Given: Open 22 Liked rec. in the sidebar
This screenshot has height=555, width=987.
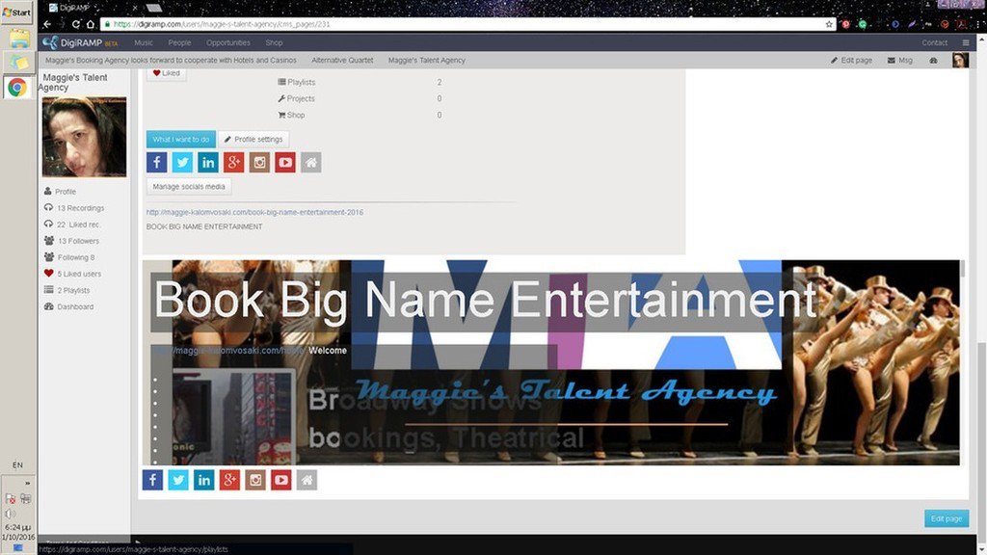Looking at the screenshot, I should (71, 224).
